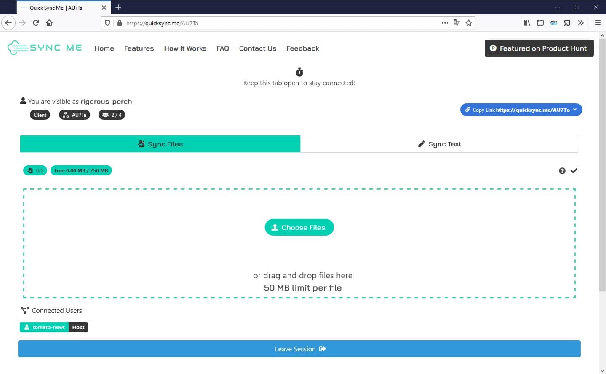Click the checkmark icon beside help
This screenshot has width=606, height=374.
coord(574,171)
